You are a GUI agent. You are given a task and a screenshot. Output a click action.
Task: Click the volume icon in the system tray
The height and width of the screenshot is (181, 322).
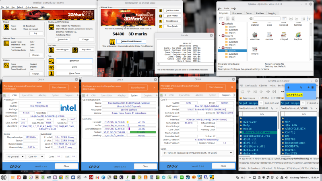[x=287, y=177]
